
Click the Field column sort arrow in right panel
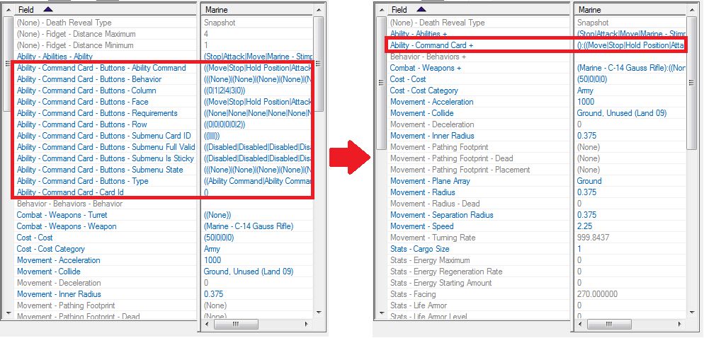tap(421, 9)
